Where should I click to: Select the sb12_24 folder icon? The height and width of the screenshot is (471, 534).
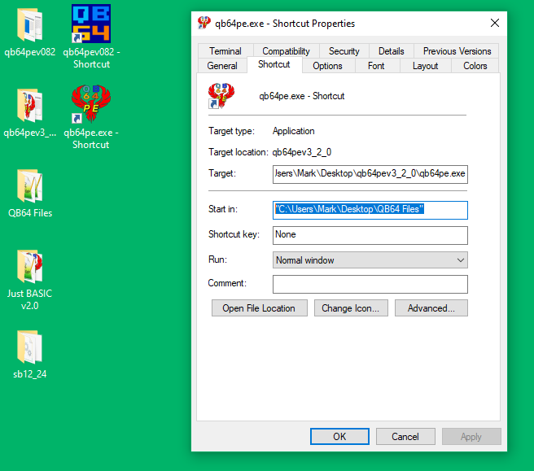(29, 347)
